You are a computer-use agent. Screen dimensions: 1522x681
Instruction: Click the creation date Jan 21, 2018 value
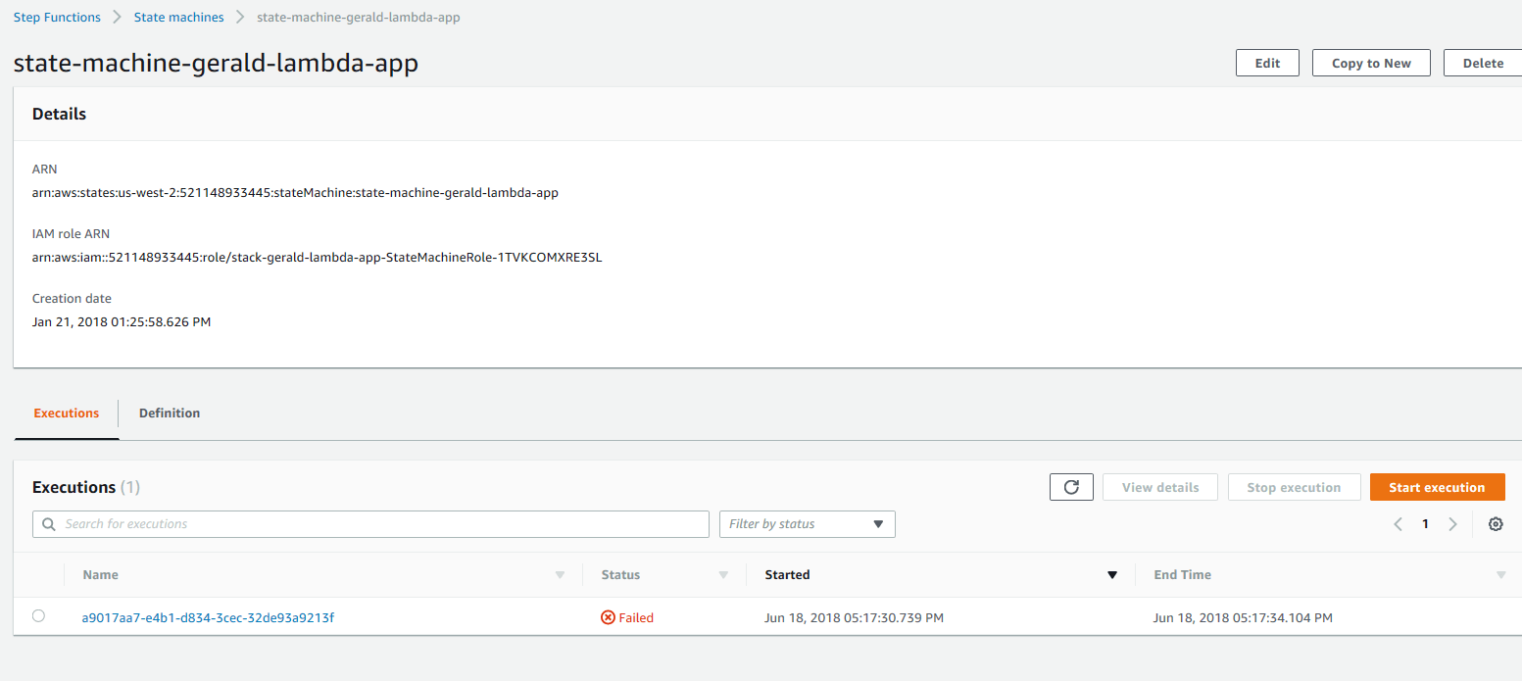click(x=122, y=321)
